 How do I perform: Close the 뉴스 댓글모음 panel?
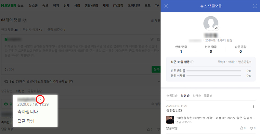pos(166,6)
